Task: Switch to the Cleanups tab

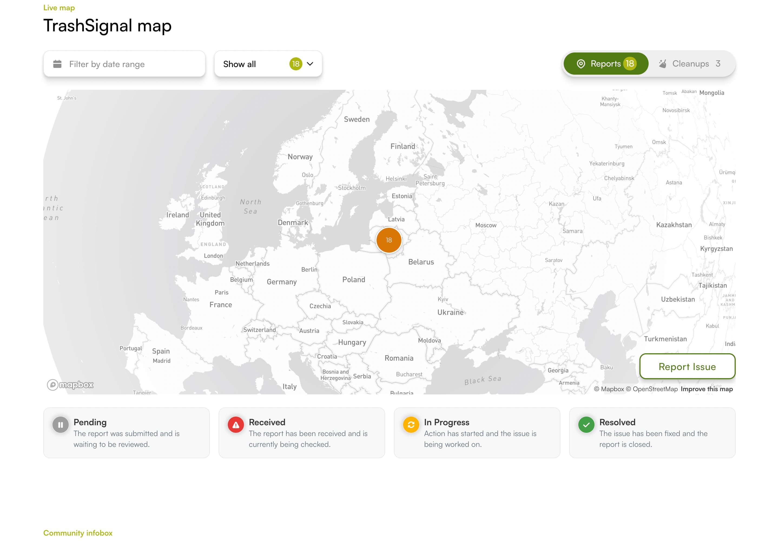Action: click(690, 64)
